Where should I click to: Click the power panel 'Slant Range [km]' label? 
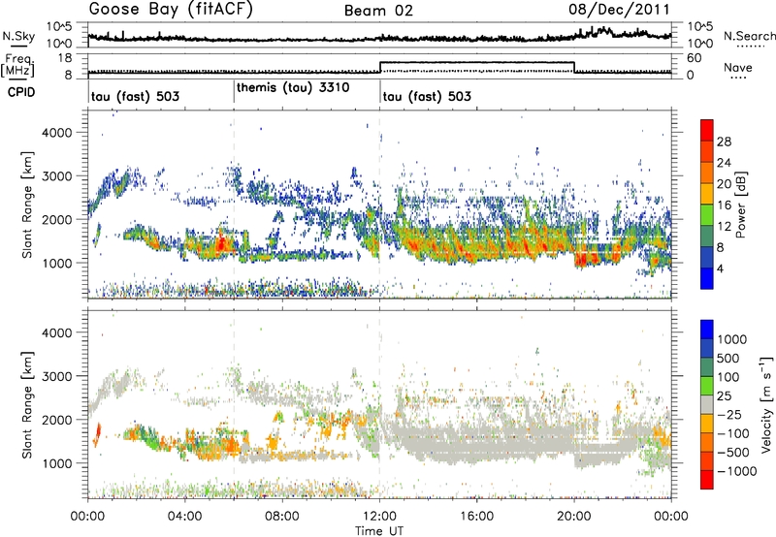pos(27,205)
